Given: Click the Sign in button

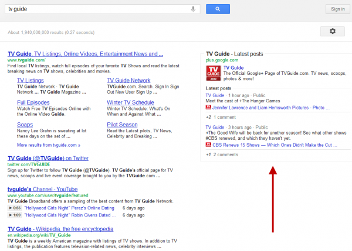Looking at the screenshot, I should tap(338, 9).
